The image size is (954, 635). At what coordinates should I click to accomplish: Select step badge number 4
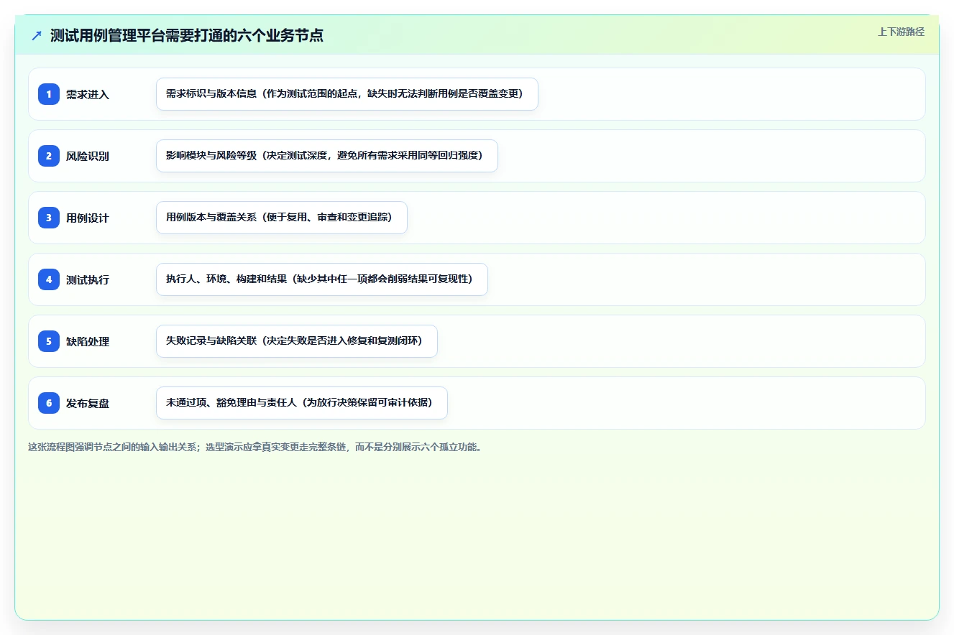(x=49, y=279)
